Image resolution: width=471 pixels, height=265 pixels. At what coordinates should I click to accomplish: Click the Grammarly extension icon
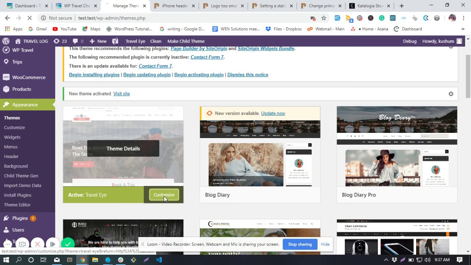click(x=382, y=18)
